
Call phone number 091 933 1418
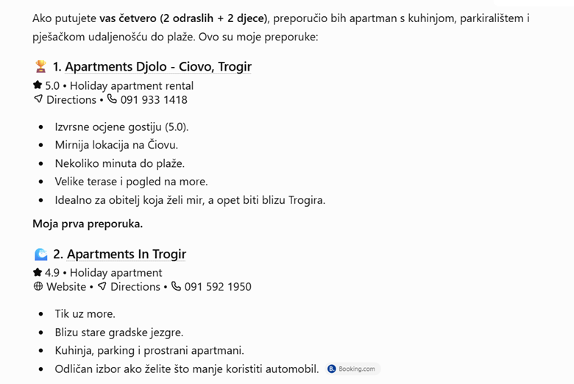[154, 99]
